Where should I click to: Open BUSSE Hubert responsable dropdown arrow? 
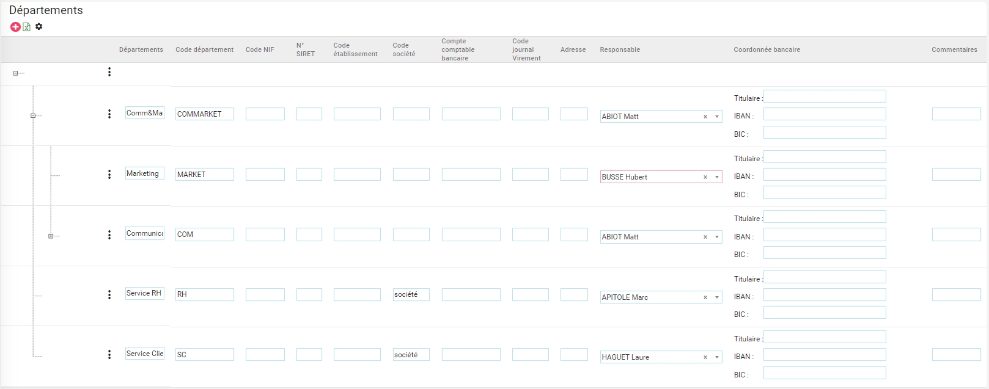(717, 177)
